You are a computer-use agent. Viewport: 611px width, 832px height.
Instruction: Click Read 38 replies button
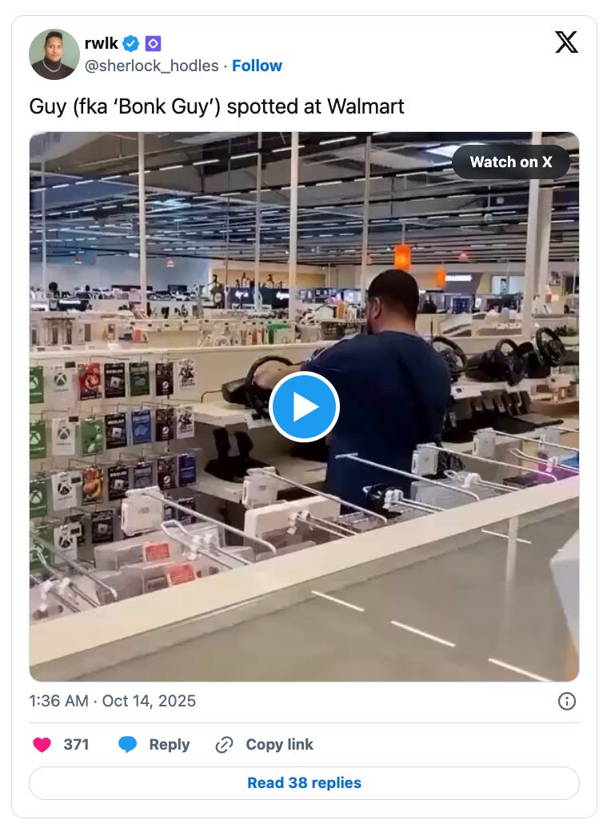tap(304, 783)
